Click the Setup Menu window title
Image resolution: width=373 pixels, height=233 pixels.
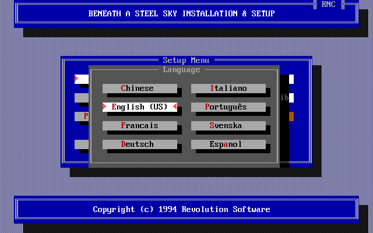tap(186, 60)
